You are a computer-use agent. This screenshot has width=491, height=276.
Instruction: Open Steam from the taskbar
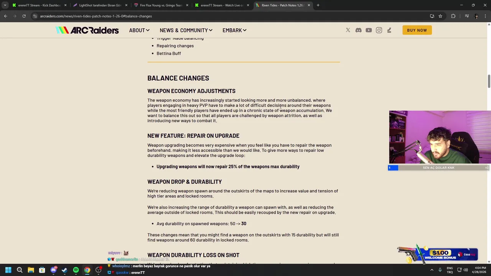point(64,270)
